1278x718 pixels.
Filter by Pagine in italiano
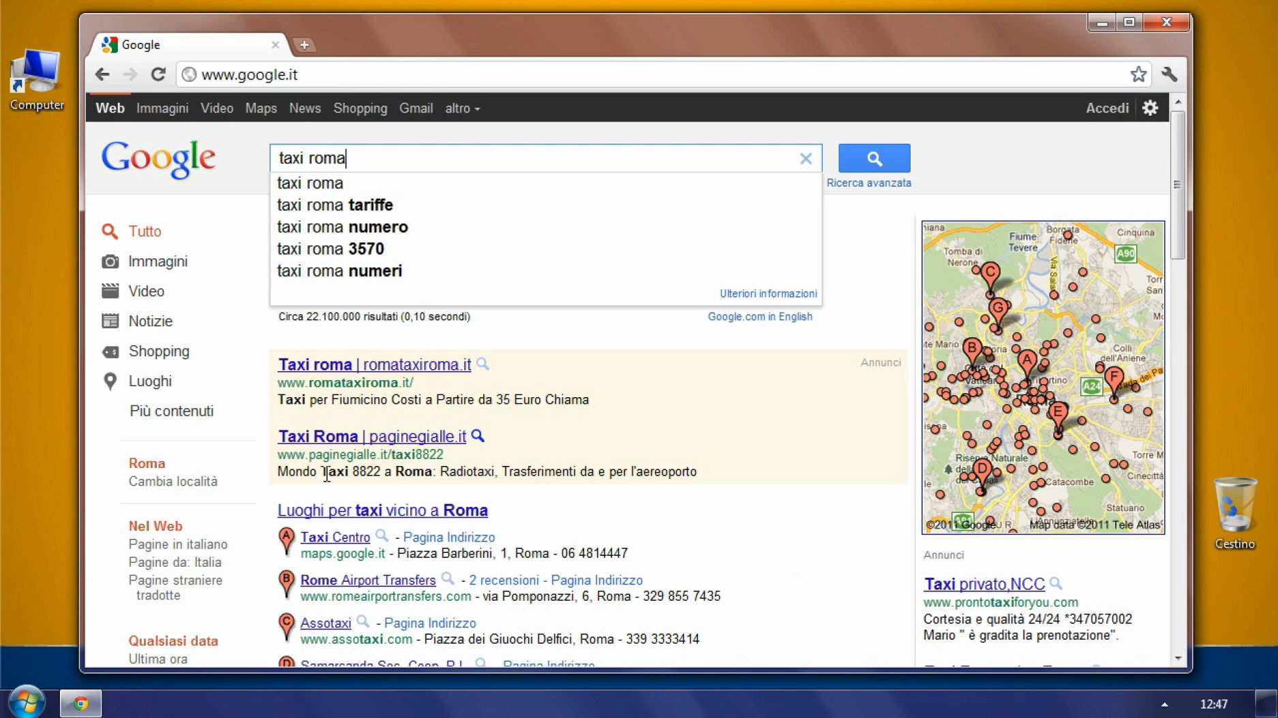(x=178, y=544)
